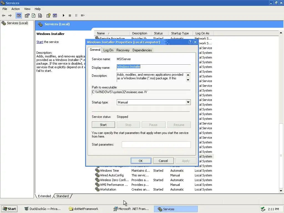Select the Windows Time service name
Screen dimensions: 284x213
click(x=109, y=171)
